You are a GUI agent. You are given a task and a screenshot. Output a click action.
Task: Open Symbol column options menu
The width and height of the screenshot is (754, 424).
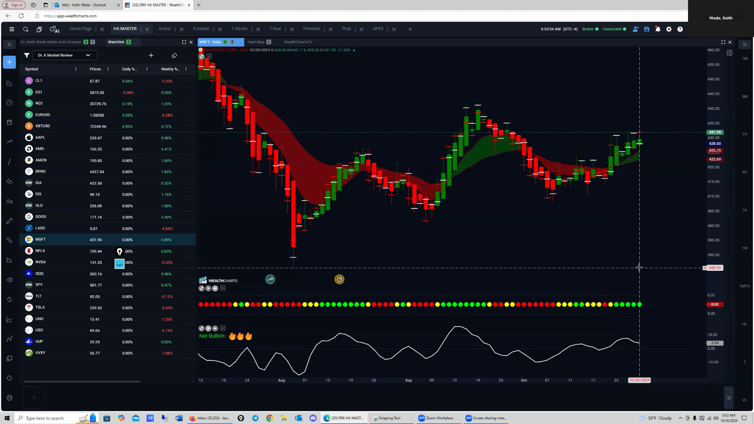[76, 69]
